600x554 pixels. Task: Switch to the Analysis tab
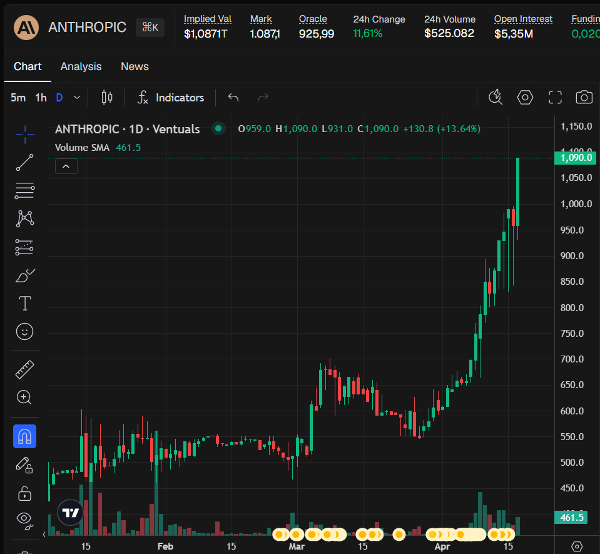81,66
